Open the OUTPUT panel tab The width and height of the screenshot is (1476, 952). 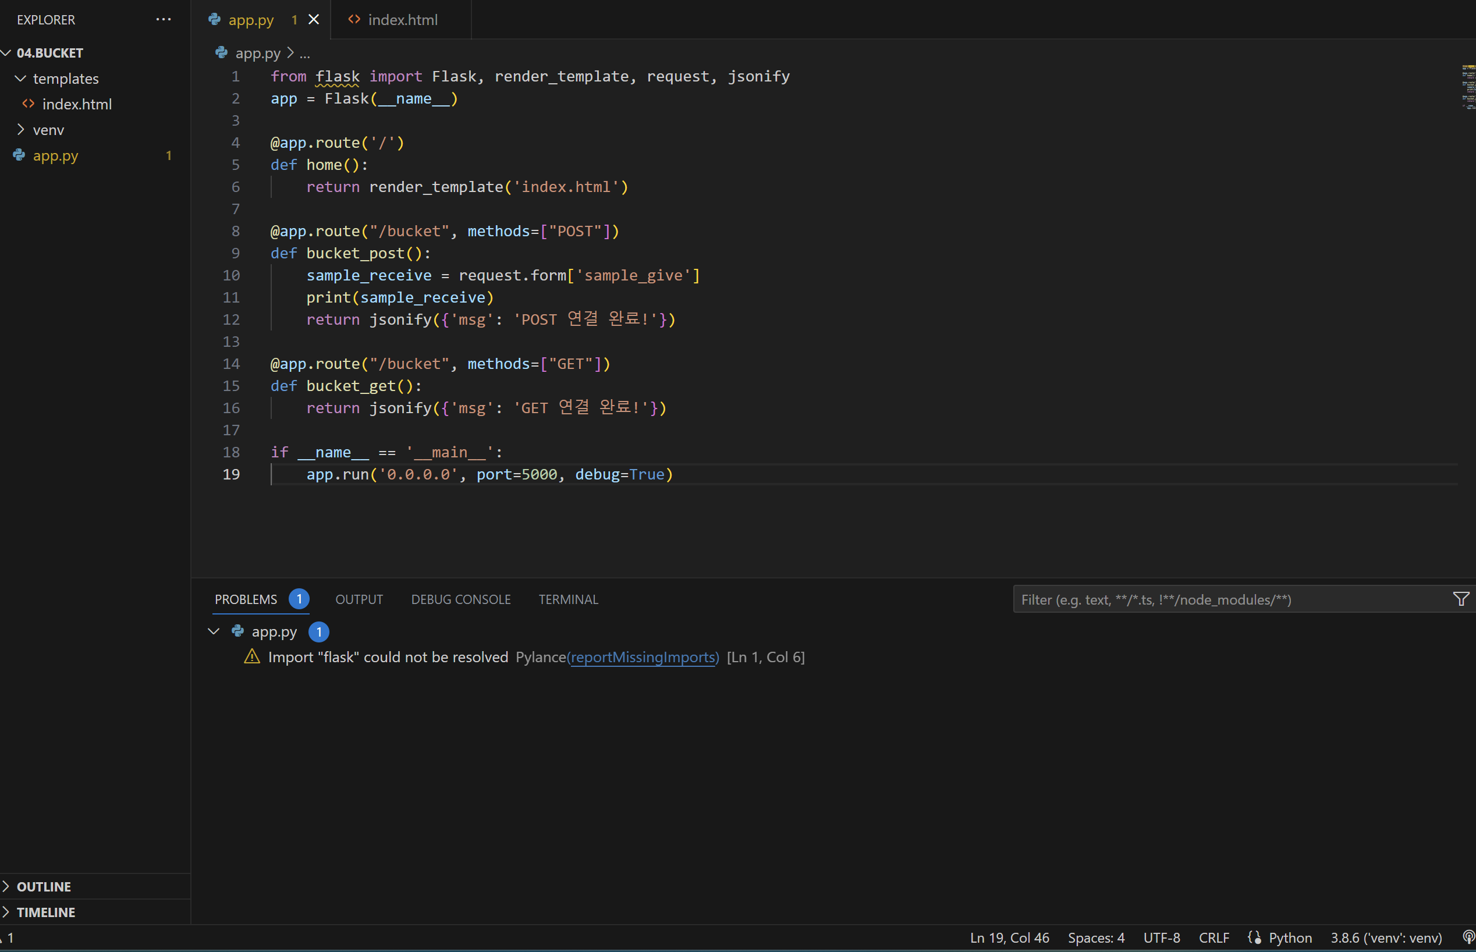tap(359, 599)
